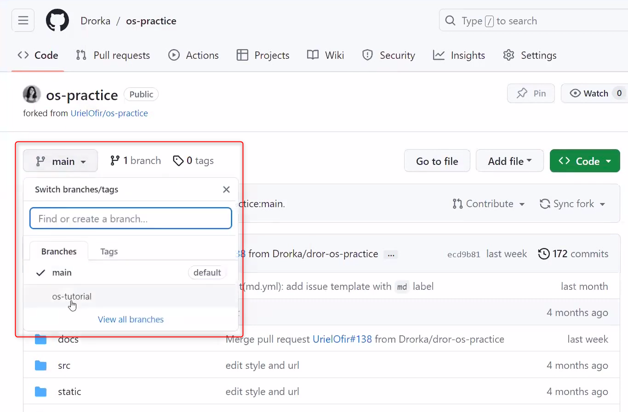Expand the Contribute dropdown
Viewport: 628px width, 412px height.
click(489, 203)
